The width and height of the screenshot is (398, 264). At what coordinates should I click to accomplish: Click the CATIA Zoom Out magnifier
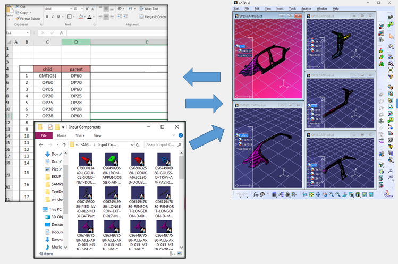338,195
